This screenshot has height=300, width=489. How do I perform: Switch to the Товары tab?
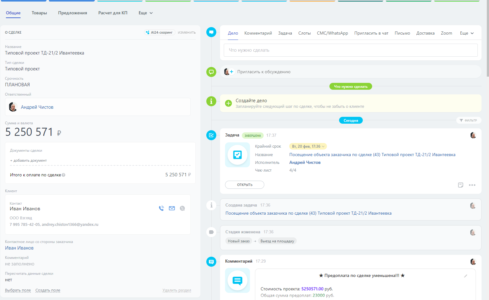pos(39,13)
